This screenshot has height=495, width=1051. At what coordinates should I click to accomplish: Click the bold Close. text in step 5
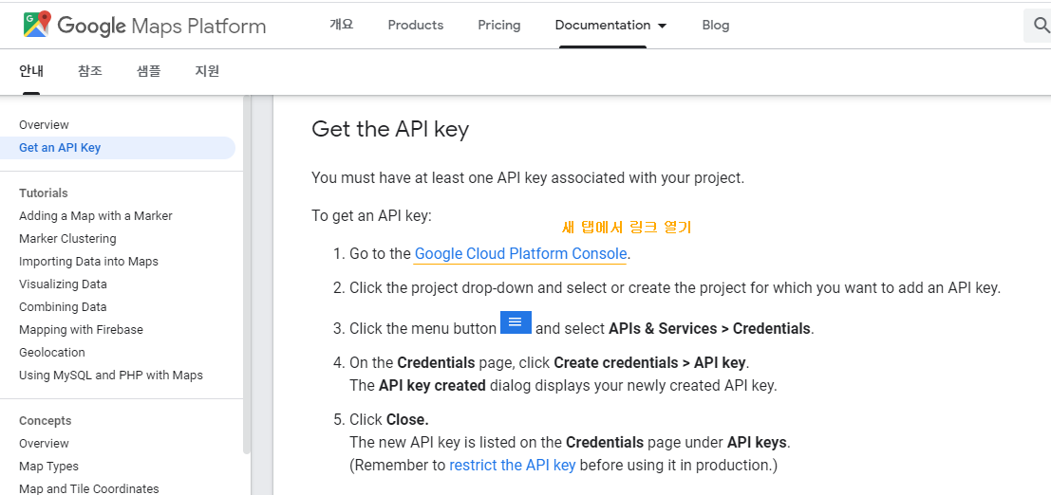(407, 420)
